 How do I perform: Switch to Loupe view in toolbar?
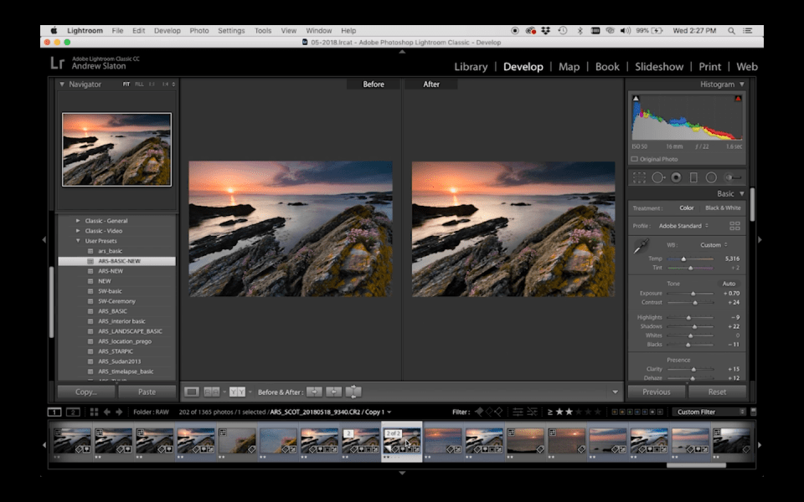192,392
